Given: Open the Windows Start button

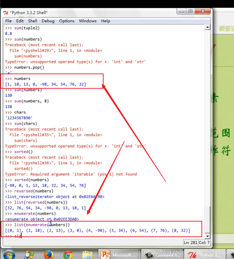Looking at the screenshot, I should [x=9, y=255].
